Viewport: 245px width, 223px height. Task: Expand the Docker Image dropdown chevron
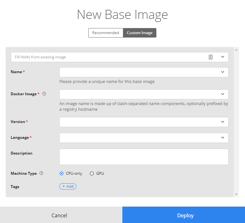point(223,94)
